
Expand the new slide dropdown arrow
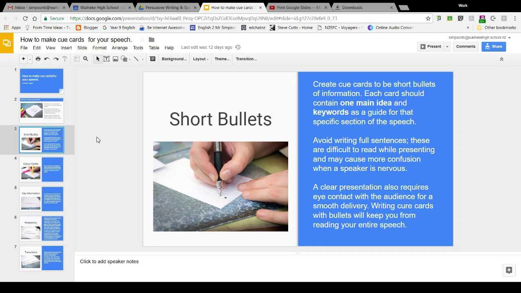[29, 59]
